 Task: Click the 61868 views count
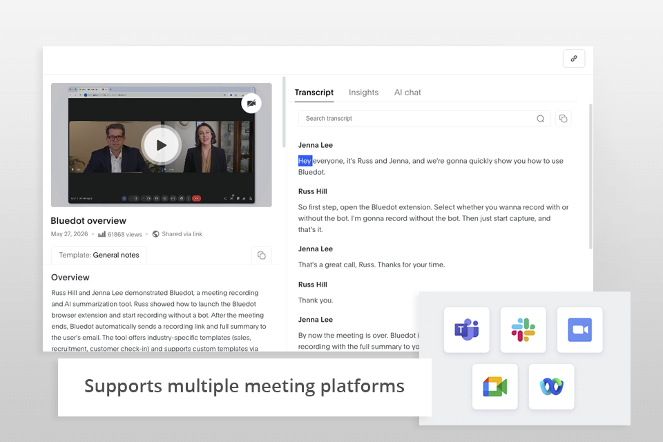(x=125, y=234)
